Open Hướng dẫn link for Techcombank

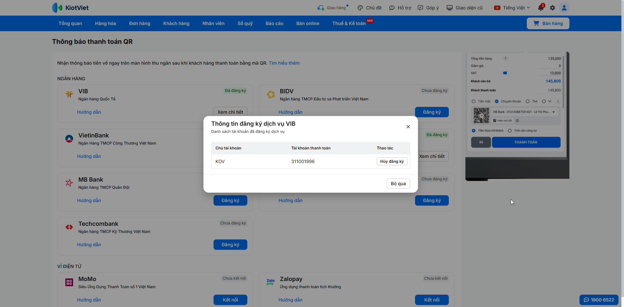[89, 245]
